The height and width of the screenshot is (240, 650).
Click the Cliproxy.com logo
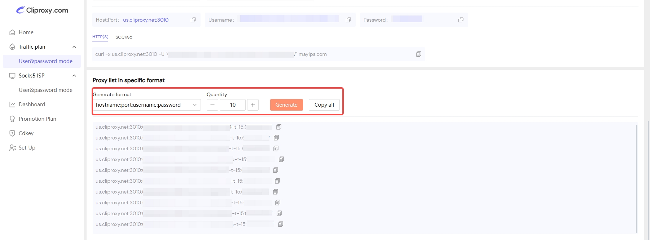pyautogui.click(x=42, y=10)
